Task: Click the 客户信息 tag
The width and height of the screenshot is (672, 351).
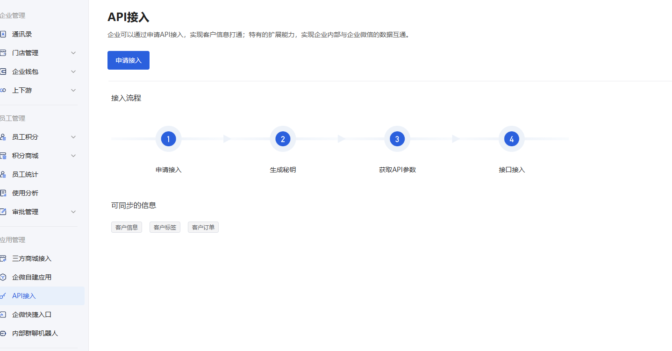Action: tap(127, 228)
